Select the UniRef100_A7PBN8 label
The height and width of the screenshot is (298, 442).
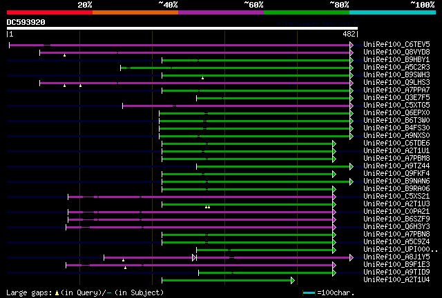click(x=396, y=235)
